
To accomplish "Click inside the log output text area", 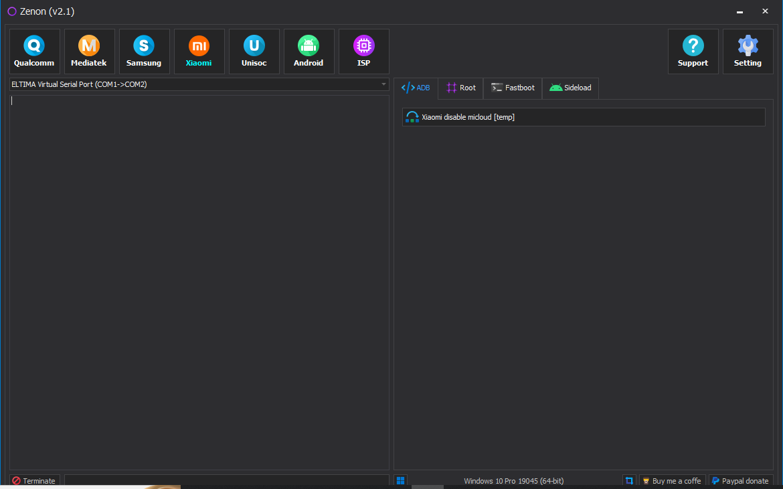I will click(199, 282).
